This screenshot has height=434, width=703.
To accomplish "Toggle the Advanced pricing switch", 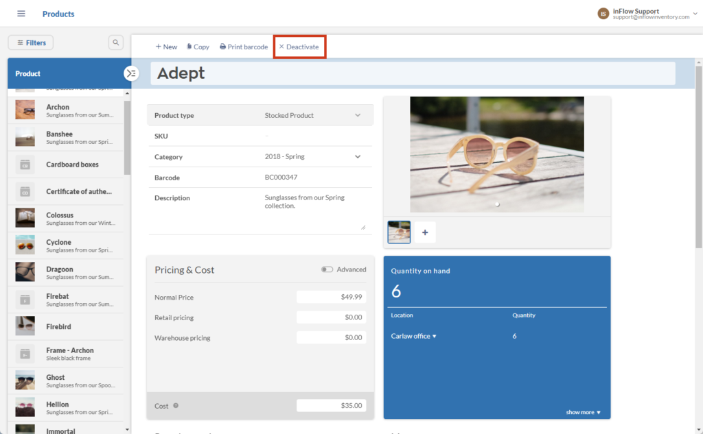I will pos(327,269).
